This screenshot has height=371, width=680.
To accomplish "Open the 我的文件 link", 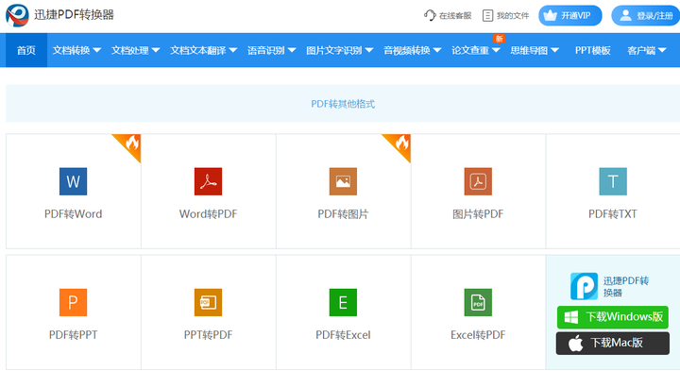I will coord(505,16).
